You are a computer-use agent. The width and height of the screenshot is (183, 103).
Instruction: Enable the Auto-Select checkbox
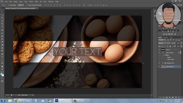coord(9,5)
